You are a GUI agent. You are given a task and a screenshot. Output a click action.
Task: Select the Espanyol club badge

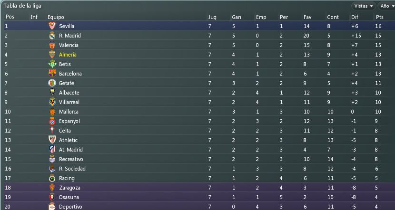coord(52,121)
